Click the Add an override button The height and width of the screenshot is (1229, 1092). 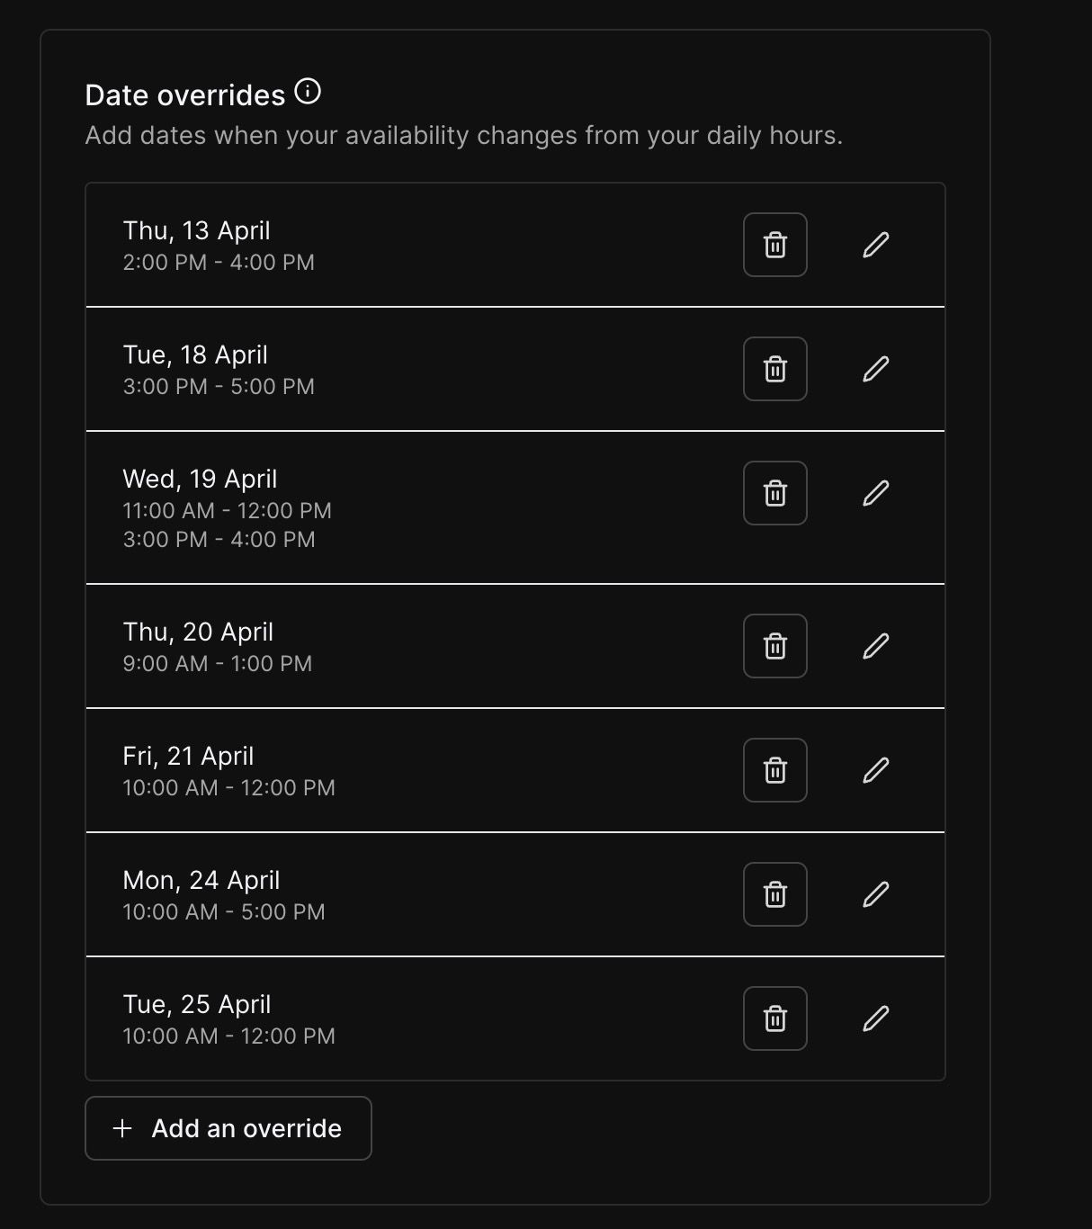(x=228, y=1128)
